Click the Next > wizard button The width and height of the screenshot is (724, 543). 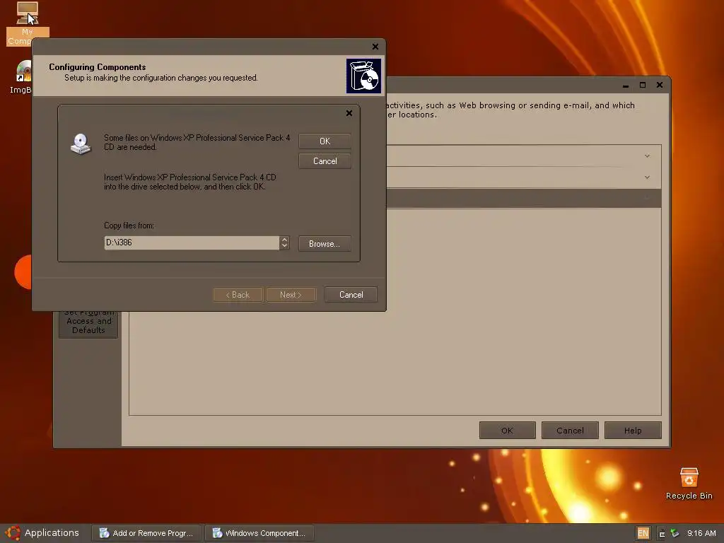(291, 295)
